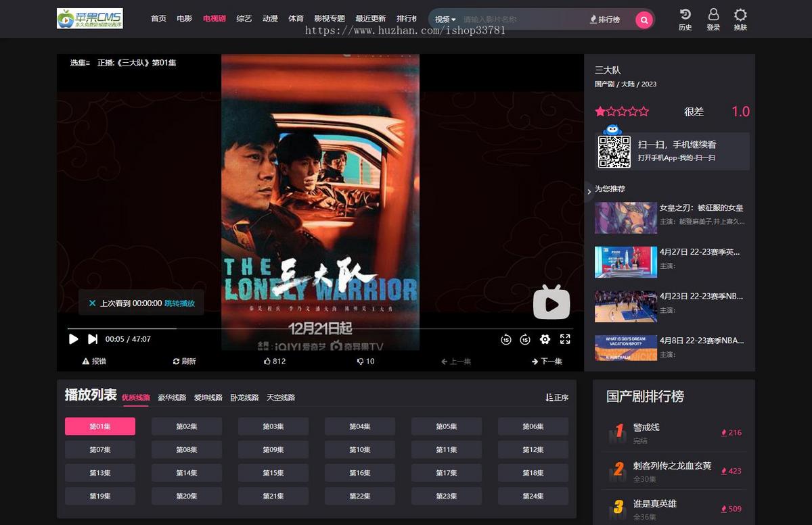The width and height of the screenshot is (812, 525).
Task: Open 女皇之刃 recommendation thumbnail
Action: pos(626,218)
